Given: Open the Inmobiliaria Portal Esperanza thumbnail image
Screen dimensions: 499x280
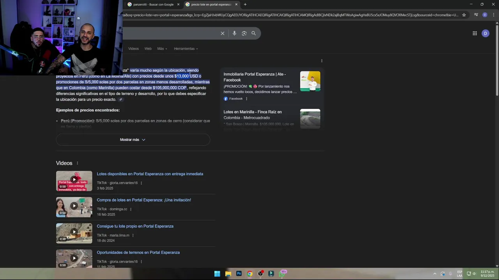Looking at the screenshot, I should pos(310,81).
